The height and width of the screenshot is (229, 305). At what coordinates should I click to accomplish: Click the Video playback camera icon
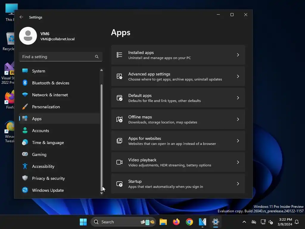point(119,162)
